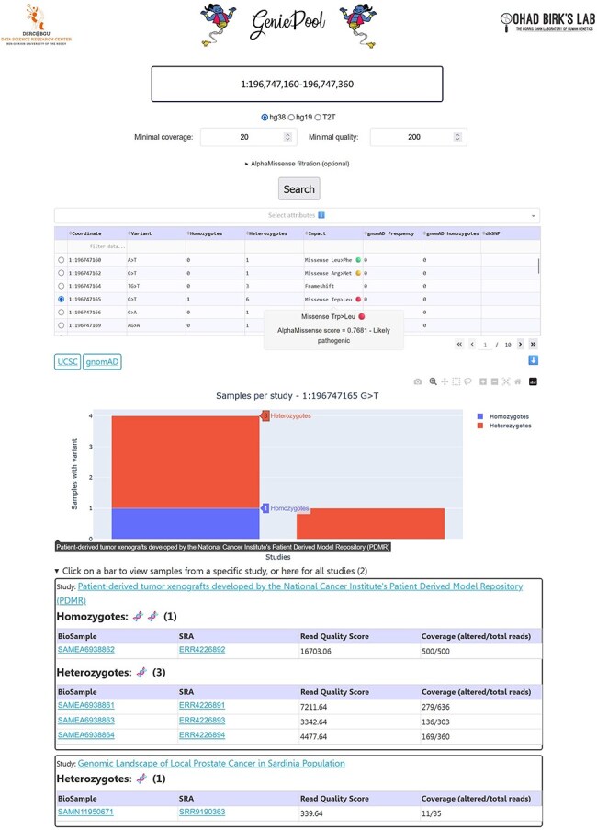Click the Minimal coverage spinner arrows
597x830 pixels.
tap(287, 137)
